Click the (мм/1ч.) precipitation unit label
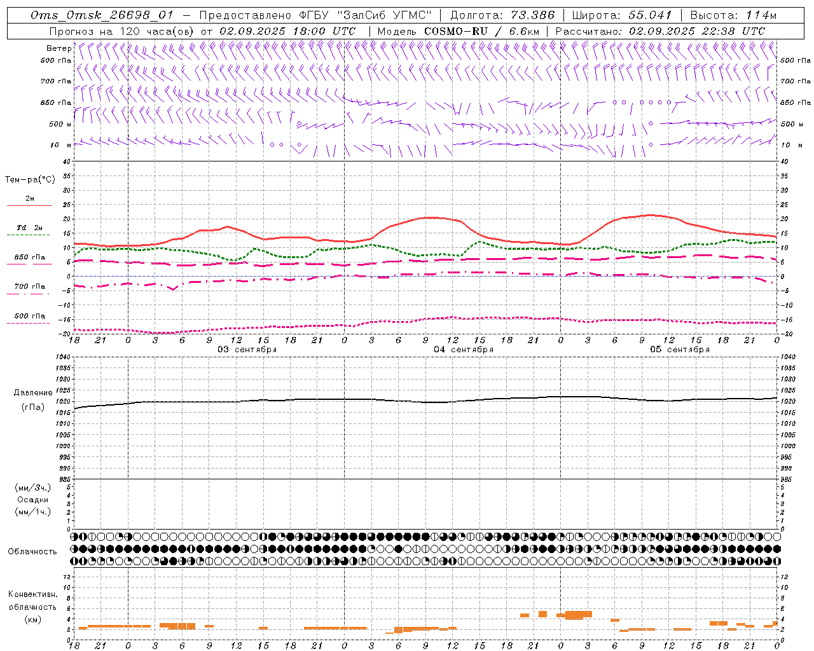814x651 pixels. [x=33, y=512]
